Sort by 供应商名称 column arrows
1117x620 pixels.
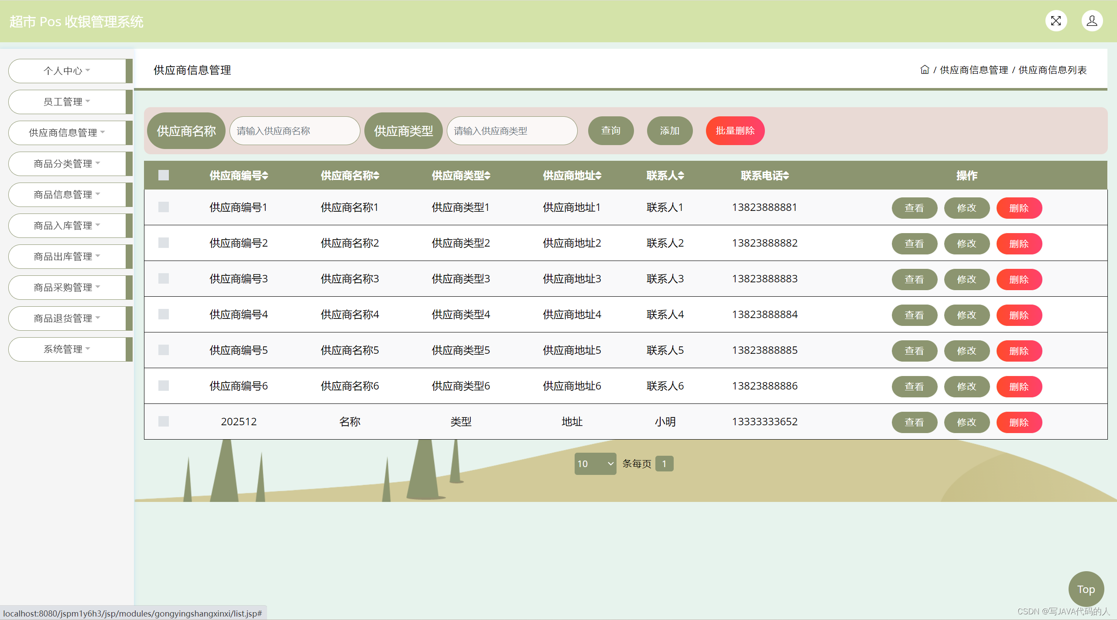tap(376, 176)
